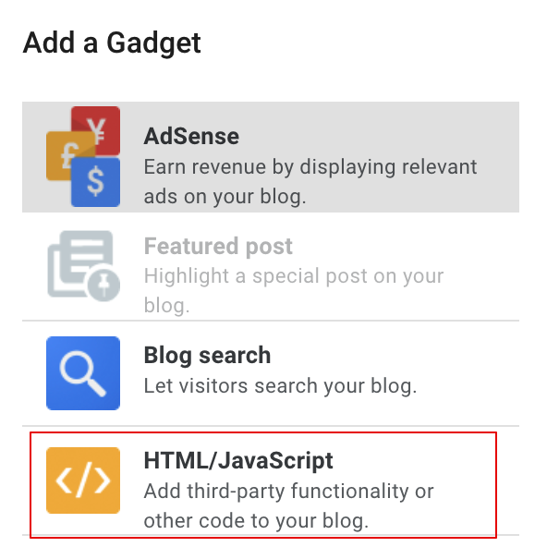The height and width of the screenshot is (547, 547).
Task: Click the 'Add third-party functionality' description
Action: pos(288,505)
